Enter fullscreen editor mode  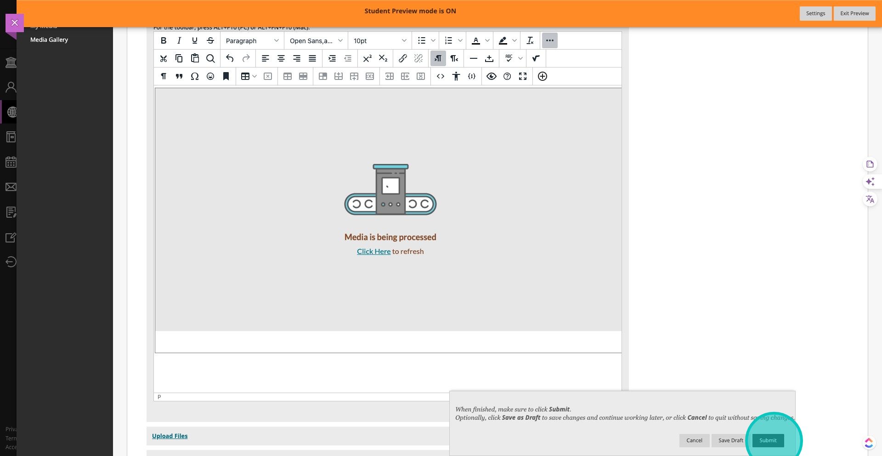(523, 76)
